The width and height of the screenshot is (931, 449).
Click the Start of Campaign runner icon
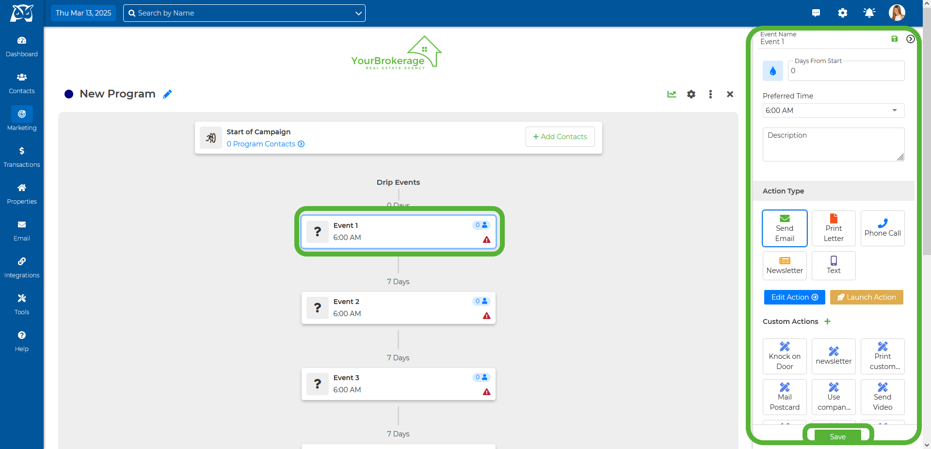(211, 138)
